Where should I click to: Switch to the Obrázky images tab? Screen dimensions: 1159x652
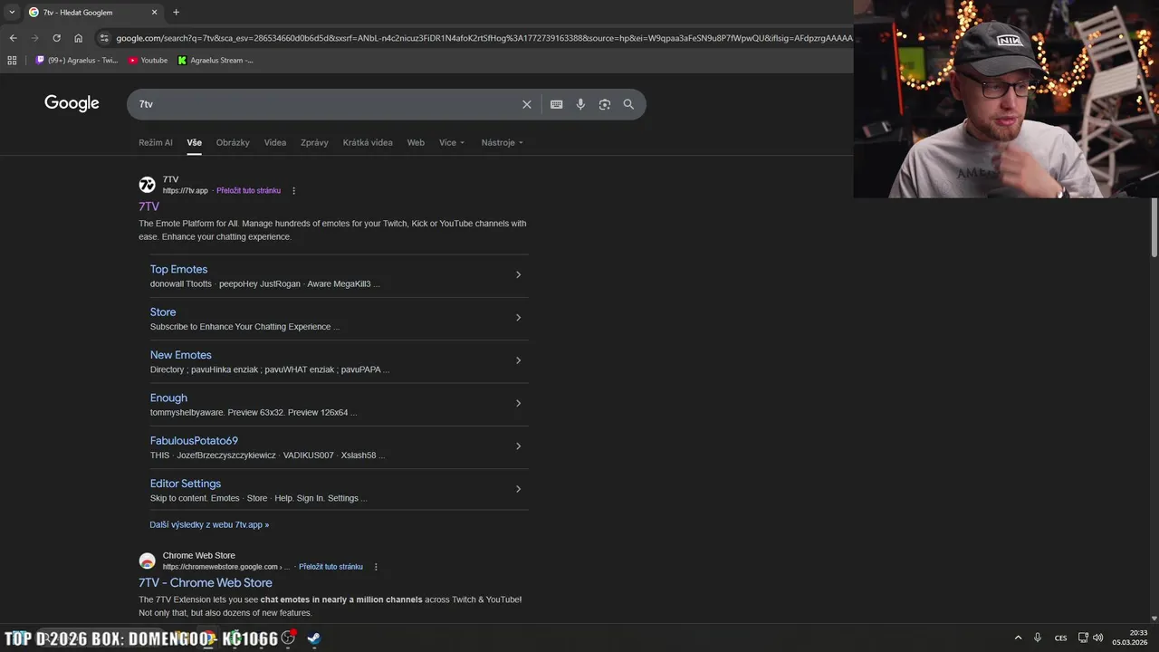pos(233,142)
